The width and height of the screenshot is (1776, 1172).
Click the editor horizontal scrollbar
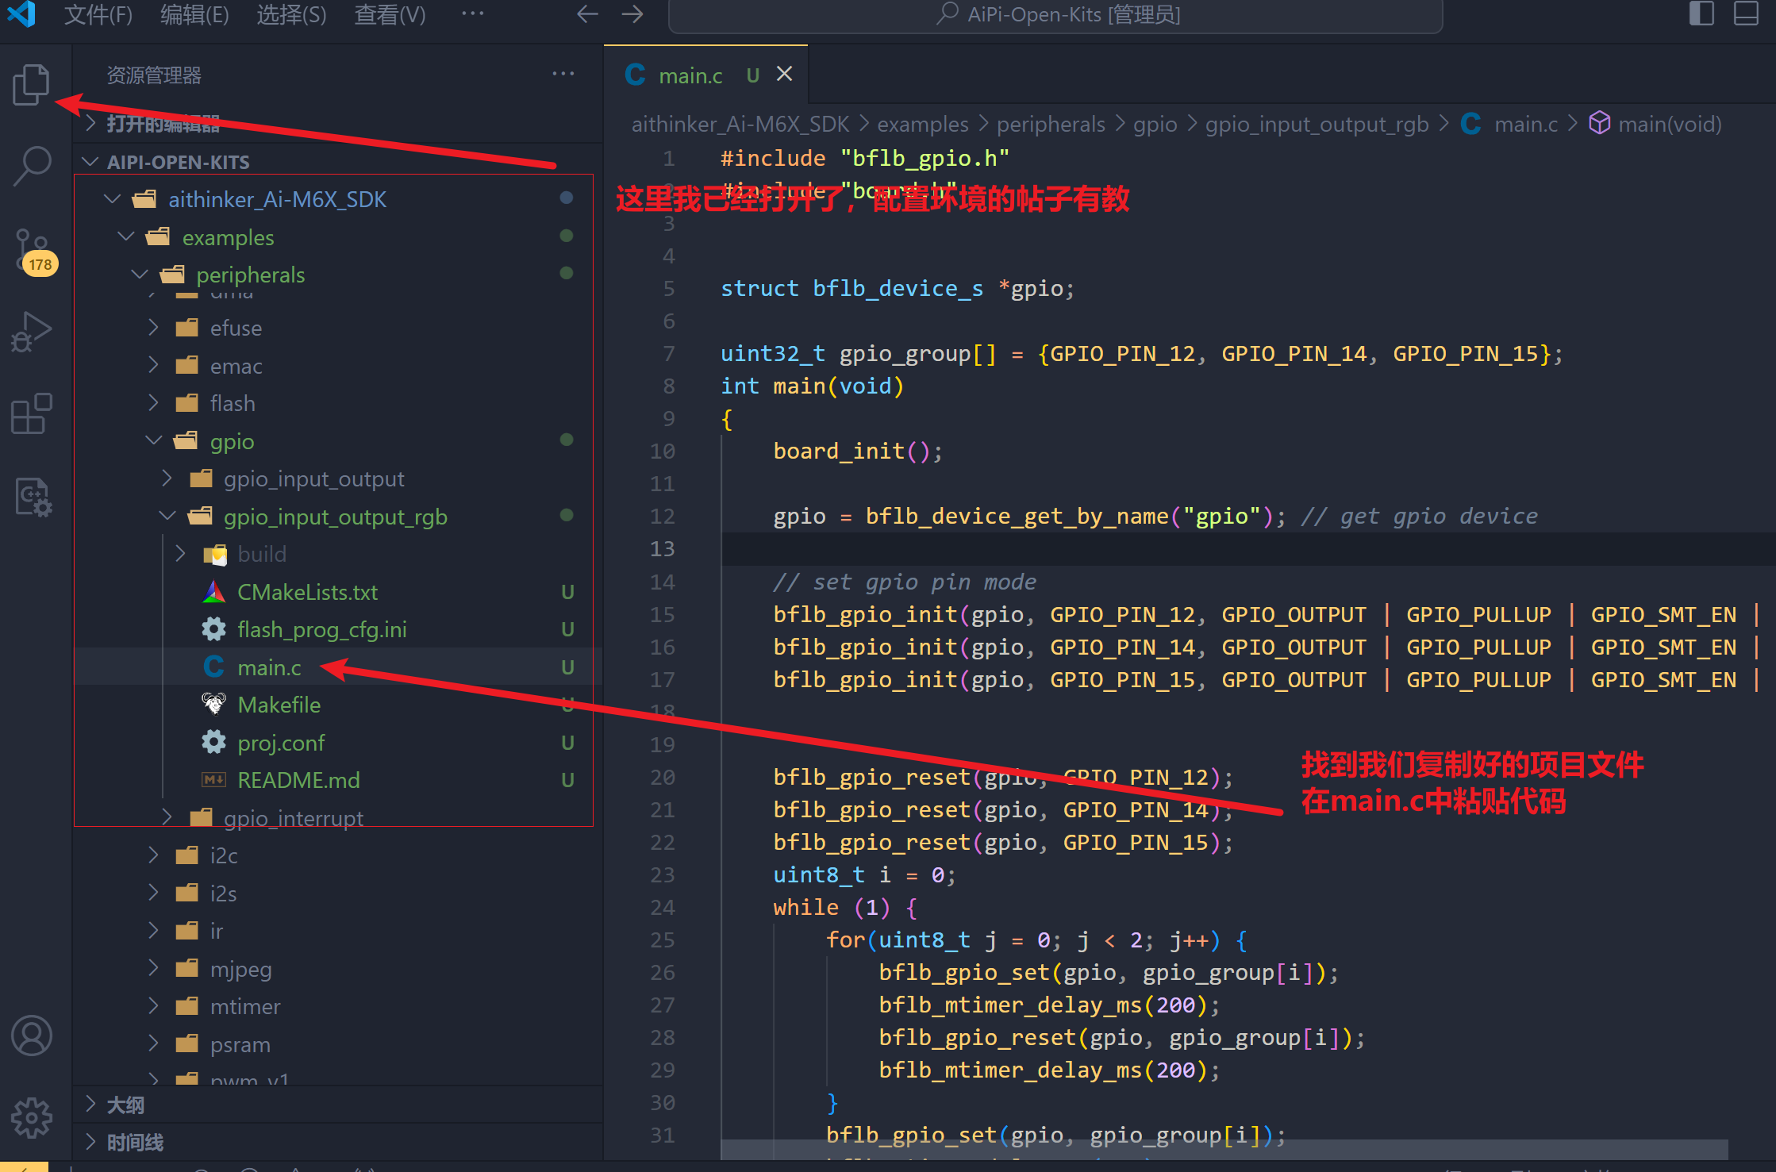tap(1224, 1150)
